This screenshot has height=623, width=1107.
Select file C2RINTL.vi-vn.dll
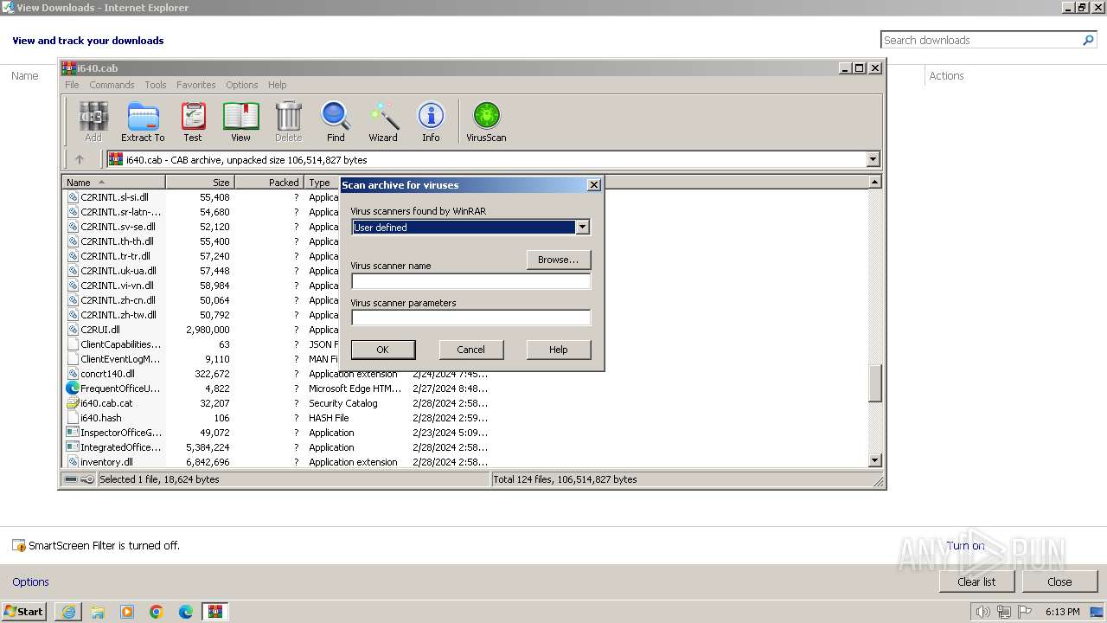point(117,286)
